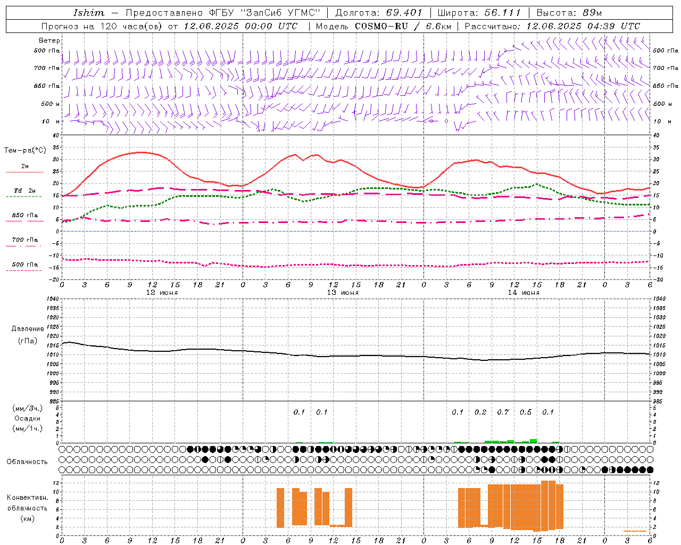Click the 12 июня date label
This screenshot has height=545, width=681.
pos(162,293)
